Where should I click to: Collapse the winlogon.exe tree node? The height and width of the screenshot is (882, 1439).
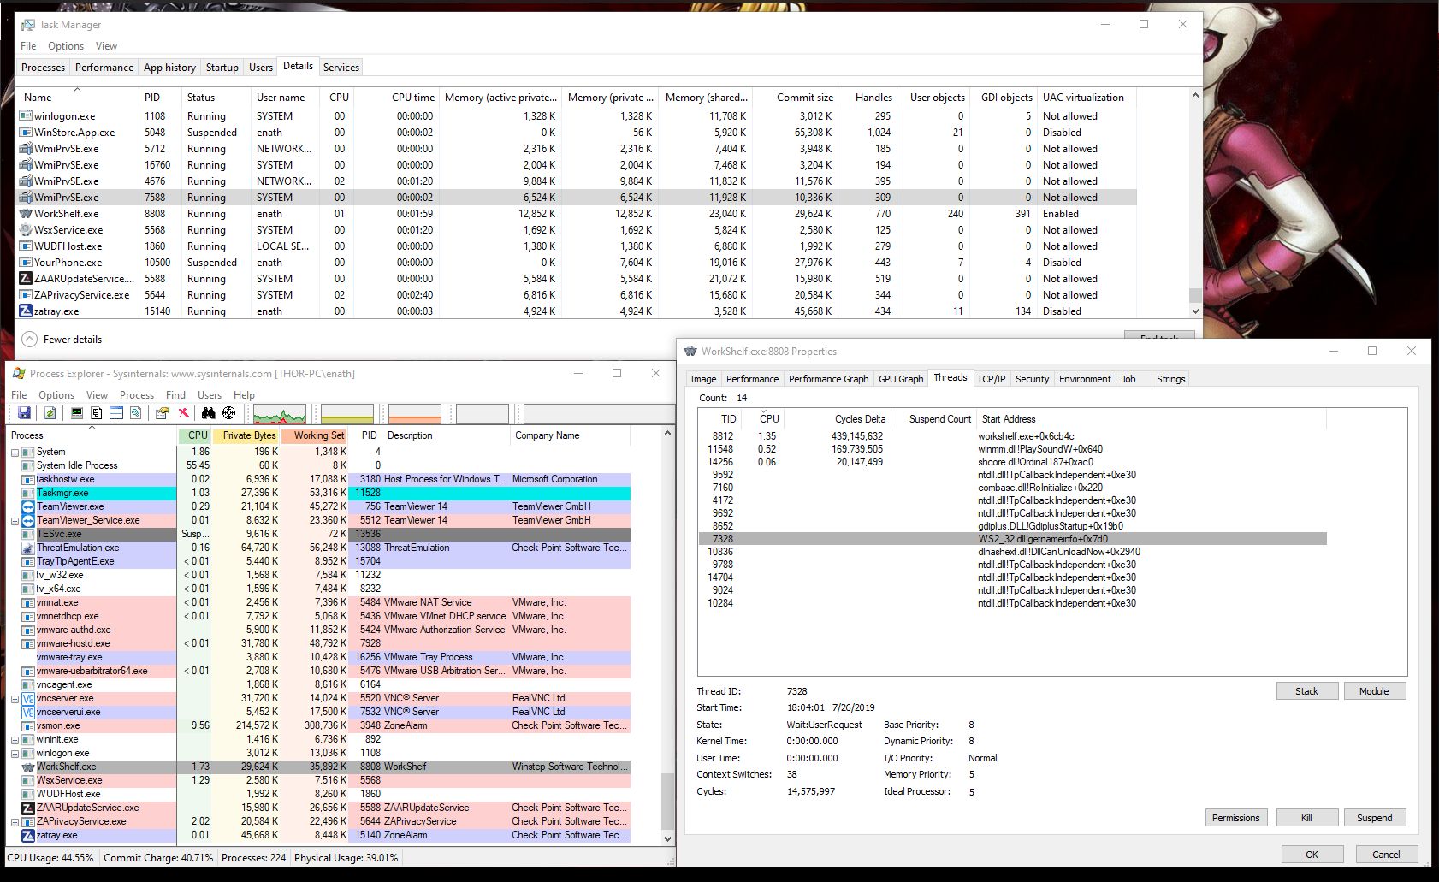(x=15, y=754)
